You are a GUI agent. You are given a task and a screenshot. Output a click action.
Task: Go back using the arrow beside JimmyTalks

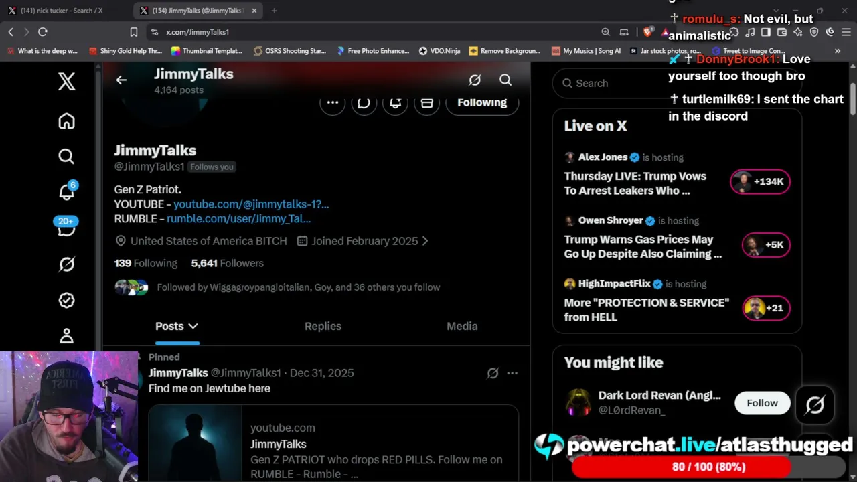tap(121, 80)
